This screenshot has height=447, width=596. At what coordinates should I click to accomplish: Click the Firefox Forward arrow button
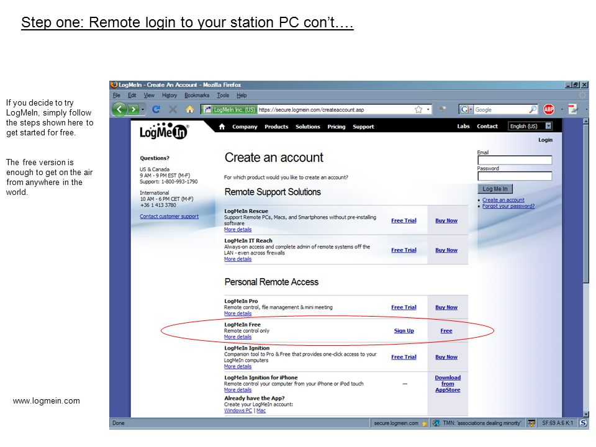[x=133, y=109]
